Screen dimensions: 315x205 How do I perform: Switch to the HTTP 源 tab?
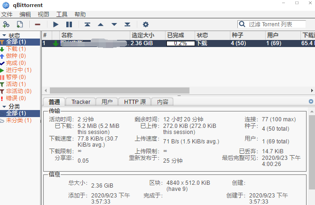coord(134,102)
